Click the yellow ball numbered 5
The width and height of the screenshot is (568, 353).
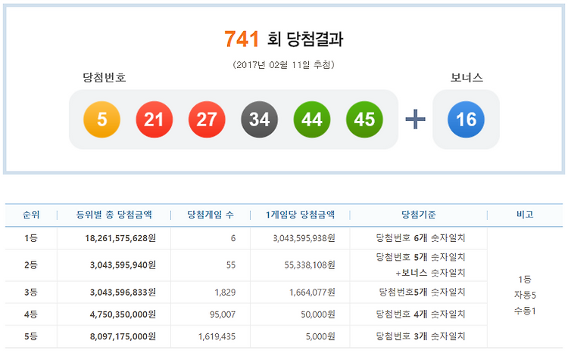click(101, 119)
